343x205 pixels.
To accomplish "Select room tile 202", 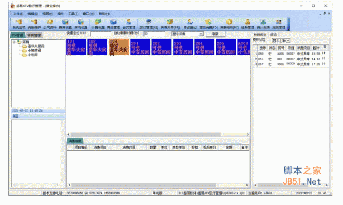I will point(162,47).
